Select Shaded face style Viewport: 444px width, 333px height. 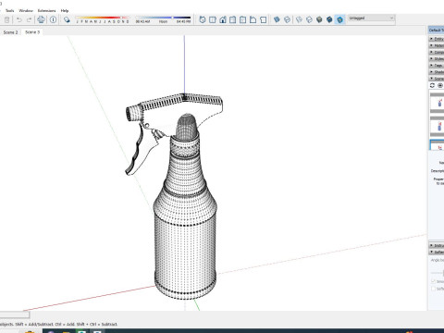319,19
